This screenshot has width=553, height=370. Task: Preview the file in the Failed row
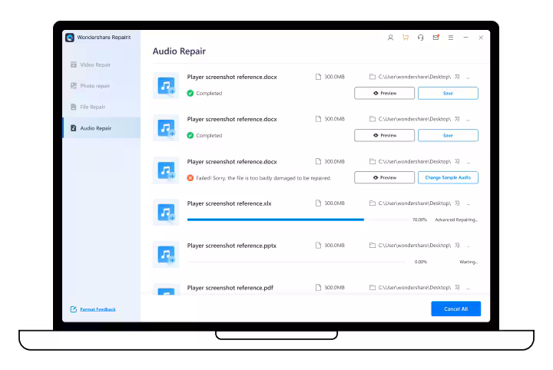(x=385, y=177)
